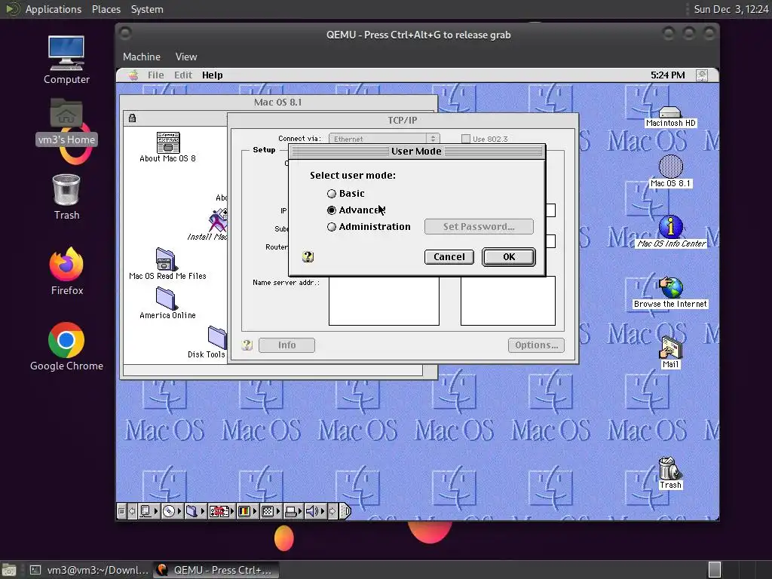
Task: Open the Computer desktop icon
Action: (x=66, y=60)
